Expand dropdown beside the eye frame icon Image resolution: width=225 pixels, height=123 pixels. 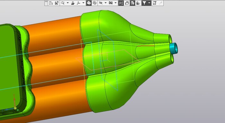point(115,3)
